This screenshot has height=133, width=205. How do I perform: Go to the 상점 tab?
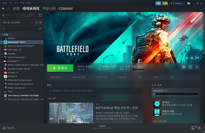click(16, 9)
